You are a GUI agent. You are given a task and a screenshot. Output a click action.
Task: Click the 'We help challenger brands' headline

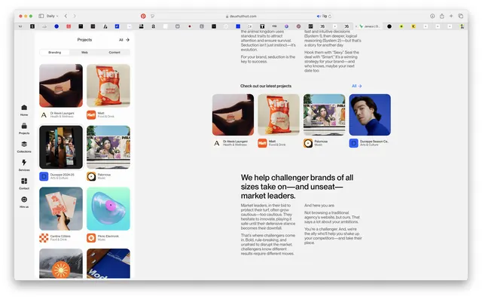point(297,187)
